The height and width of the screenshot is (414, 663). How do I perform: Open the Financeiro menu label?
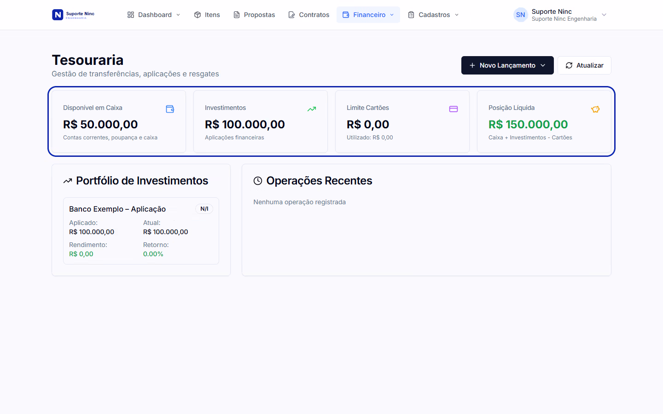369,15
